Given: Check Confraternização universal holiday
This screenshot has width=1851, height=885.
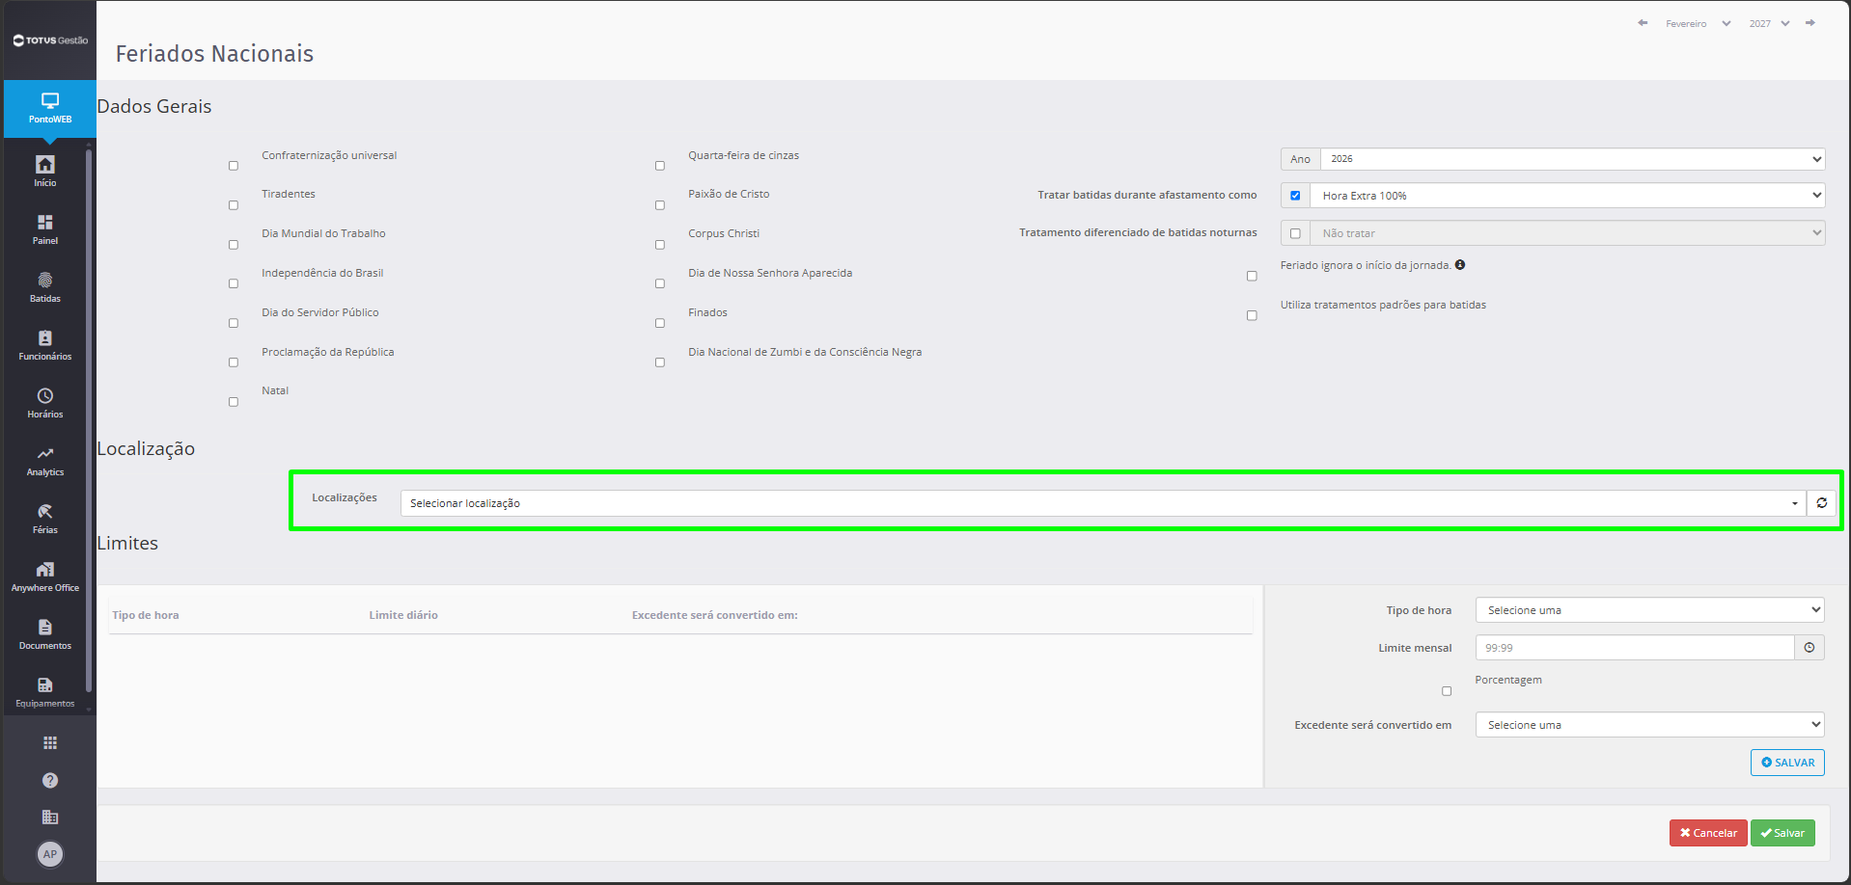Looking at the screenshot, I should coord(234,166).
